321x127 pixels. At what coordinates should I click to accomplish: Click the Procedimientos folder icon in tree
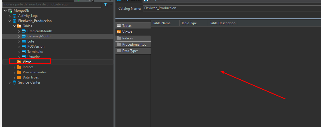[19, 72]
